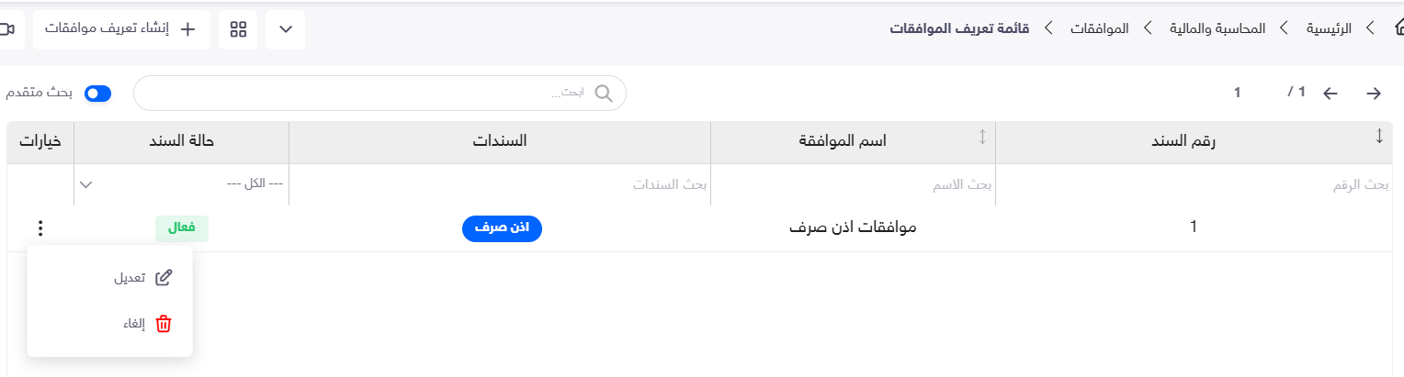Sort by رقم السند column arrows
1404x377 pixels.
[1378, 137]
